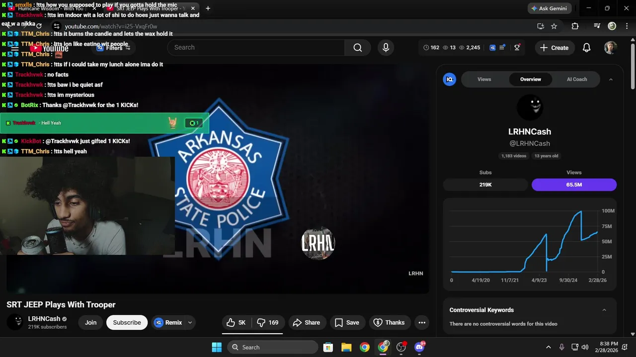Click the Thanks button
This screenshot has height=357, width=636.
click(x=390, y=322)
